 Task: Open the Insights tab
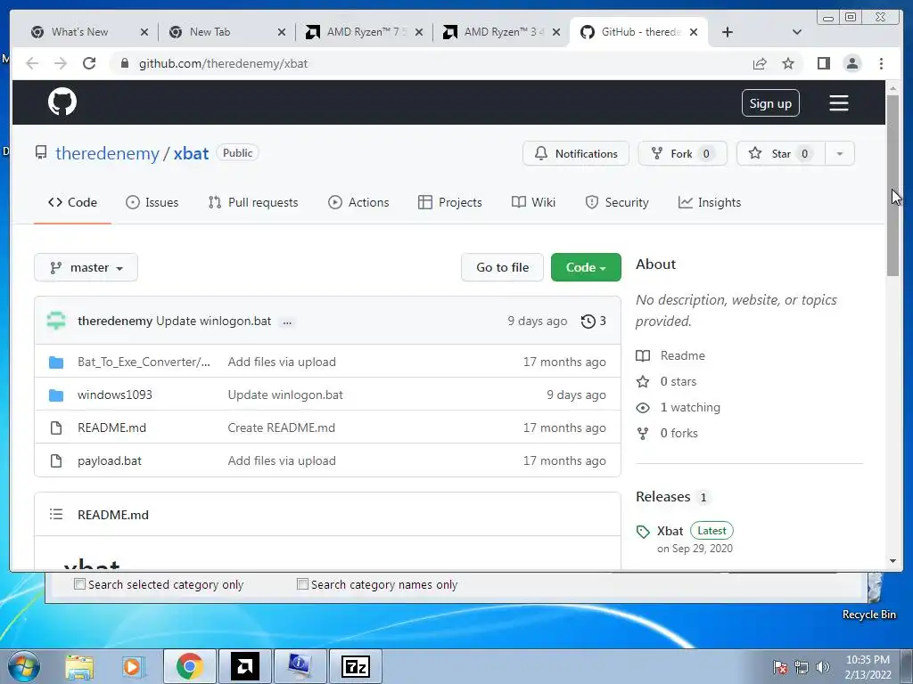(x=709, y=202)
